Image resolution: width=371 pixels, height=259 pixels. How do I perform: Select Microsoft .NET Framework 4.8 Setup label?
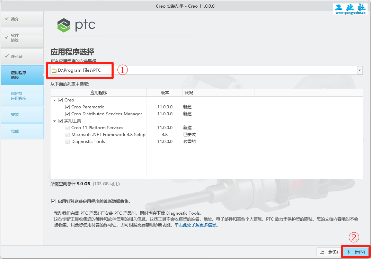[108, 135]
